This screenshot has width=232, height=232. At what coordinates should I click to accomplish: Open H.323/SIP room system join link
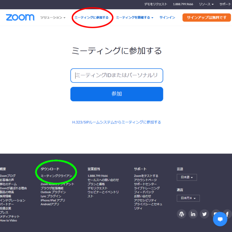(x=117, y=122)
